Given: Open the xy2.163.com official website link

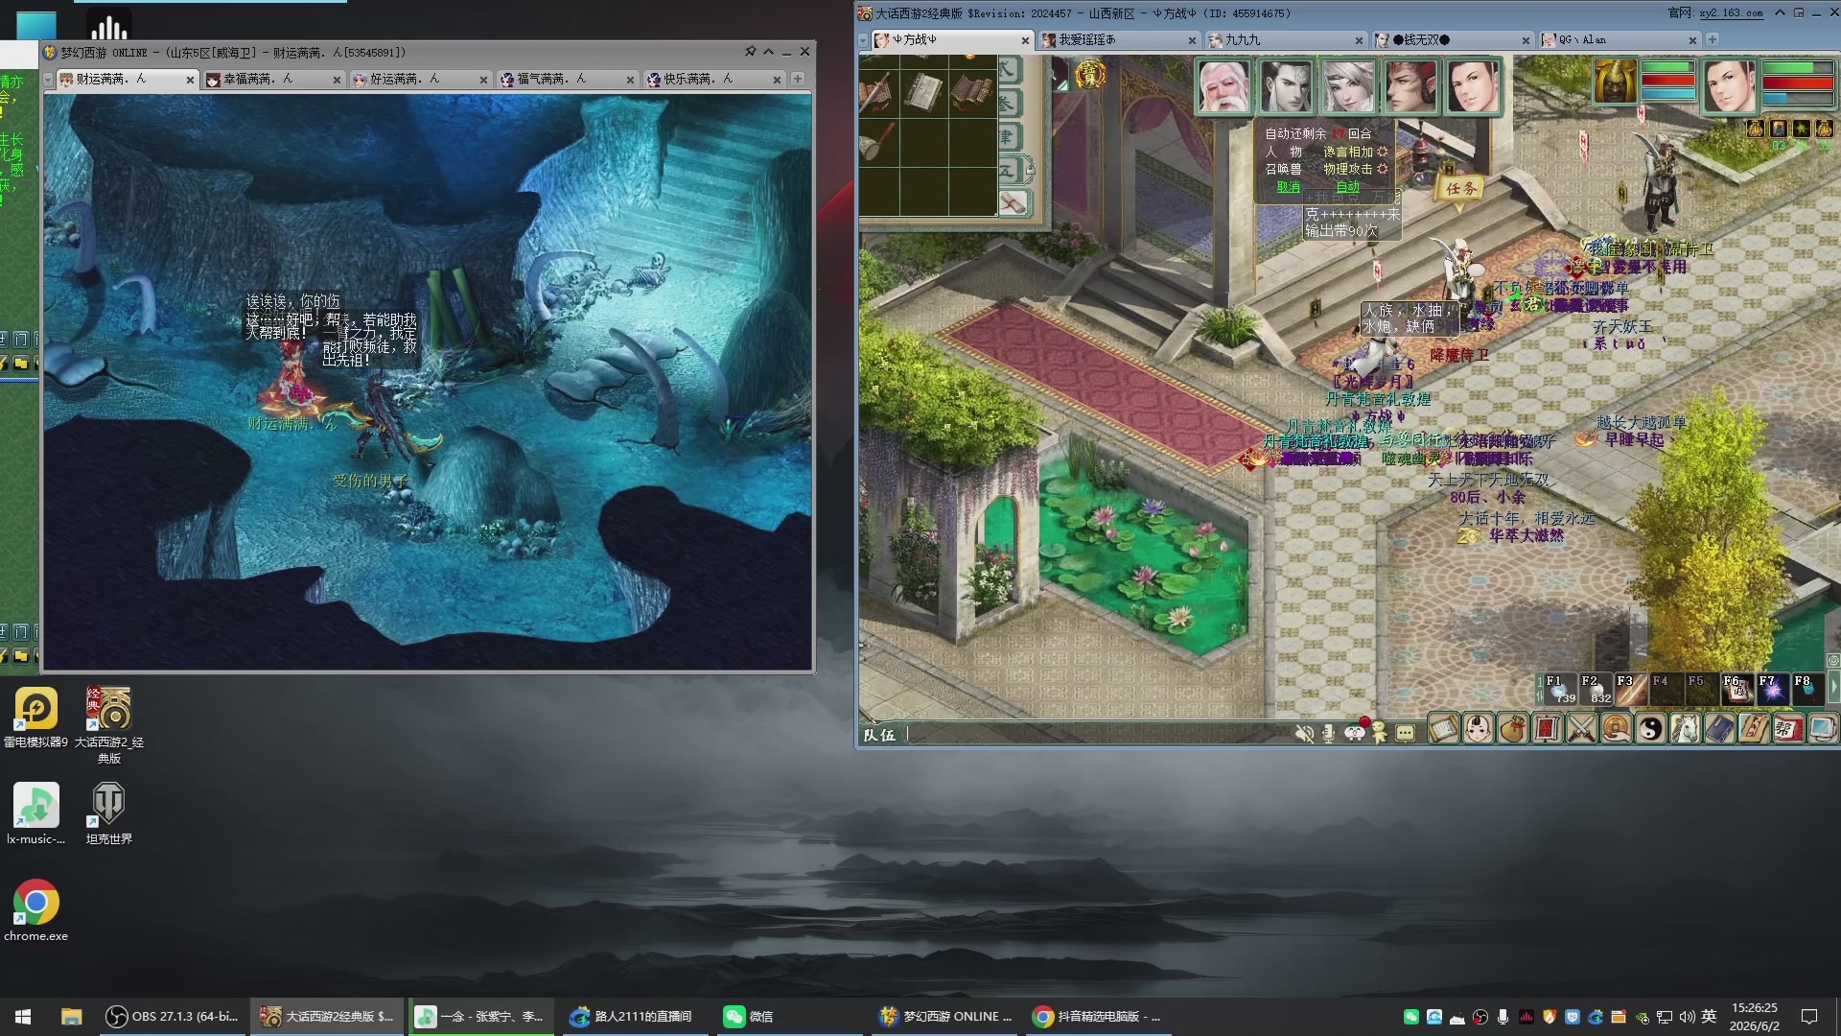Looking at the screenshot, I should [x=1731, y=13].
